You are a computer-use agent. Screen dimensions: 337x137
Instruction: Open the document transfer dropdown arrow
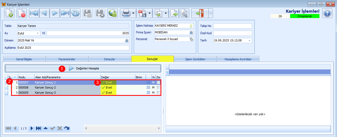click(x=166, y=13)
